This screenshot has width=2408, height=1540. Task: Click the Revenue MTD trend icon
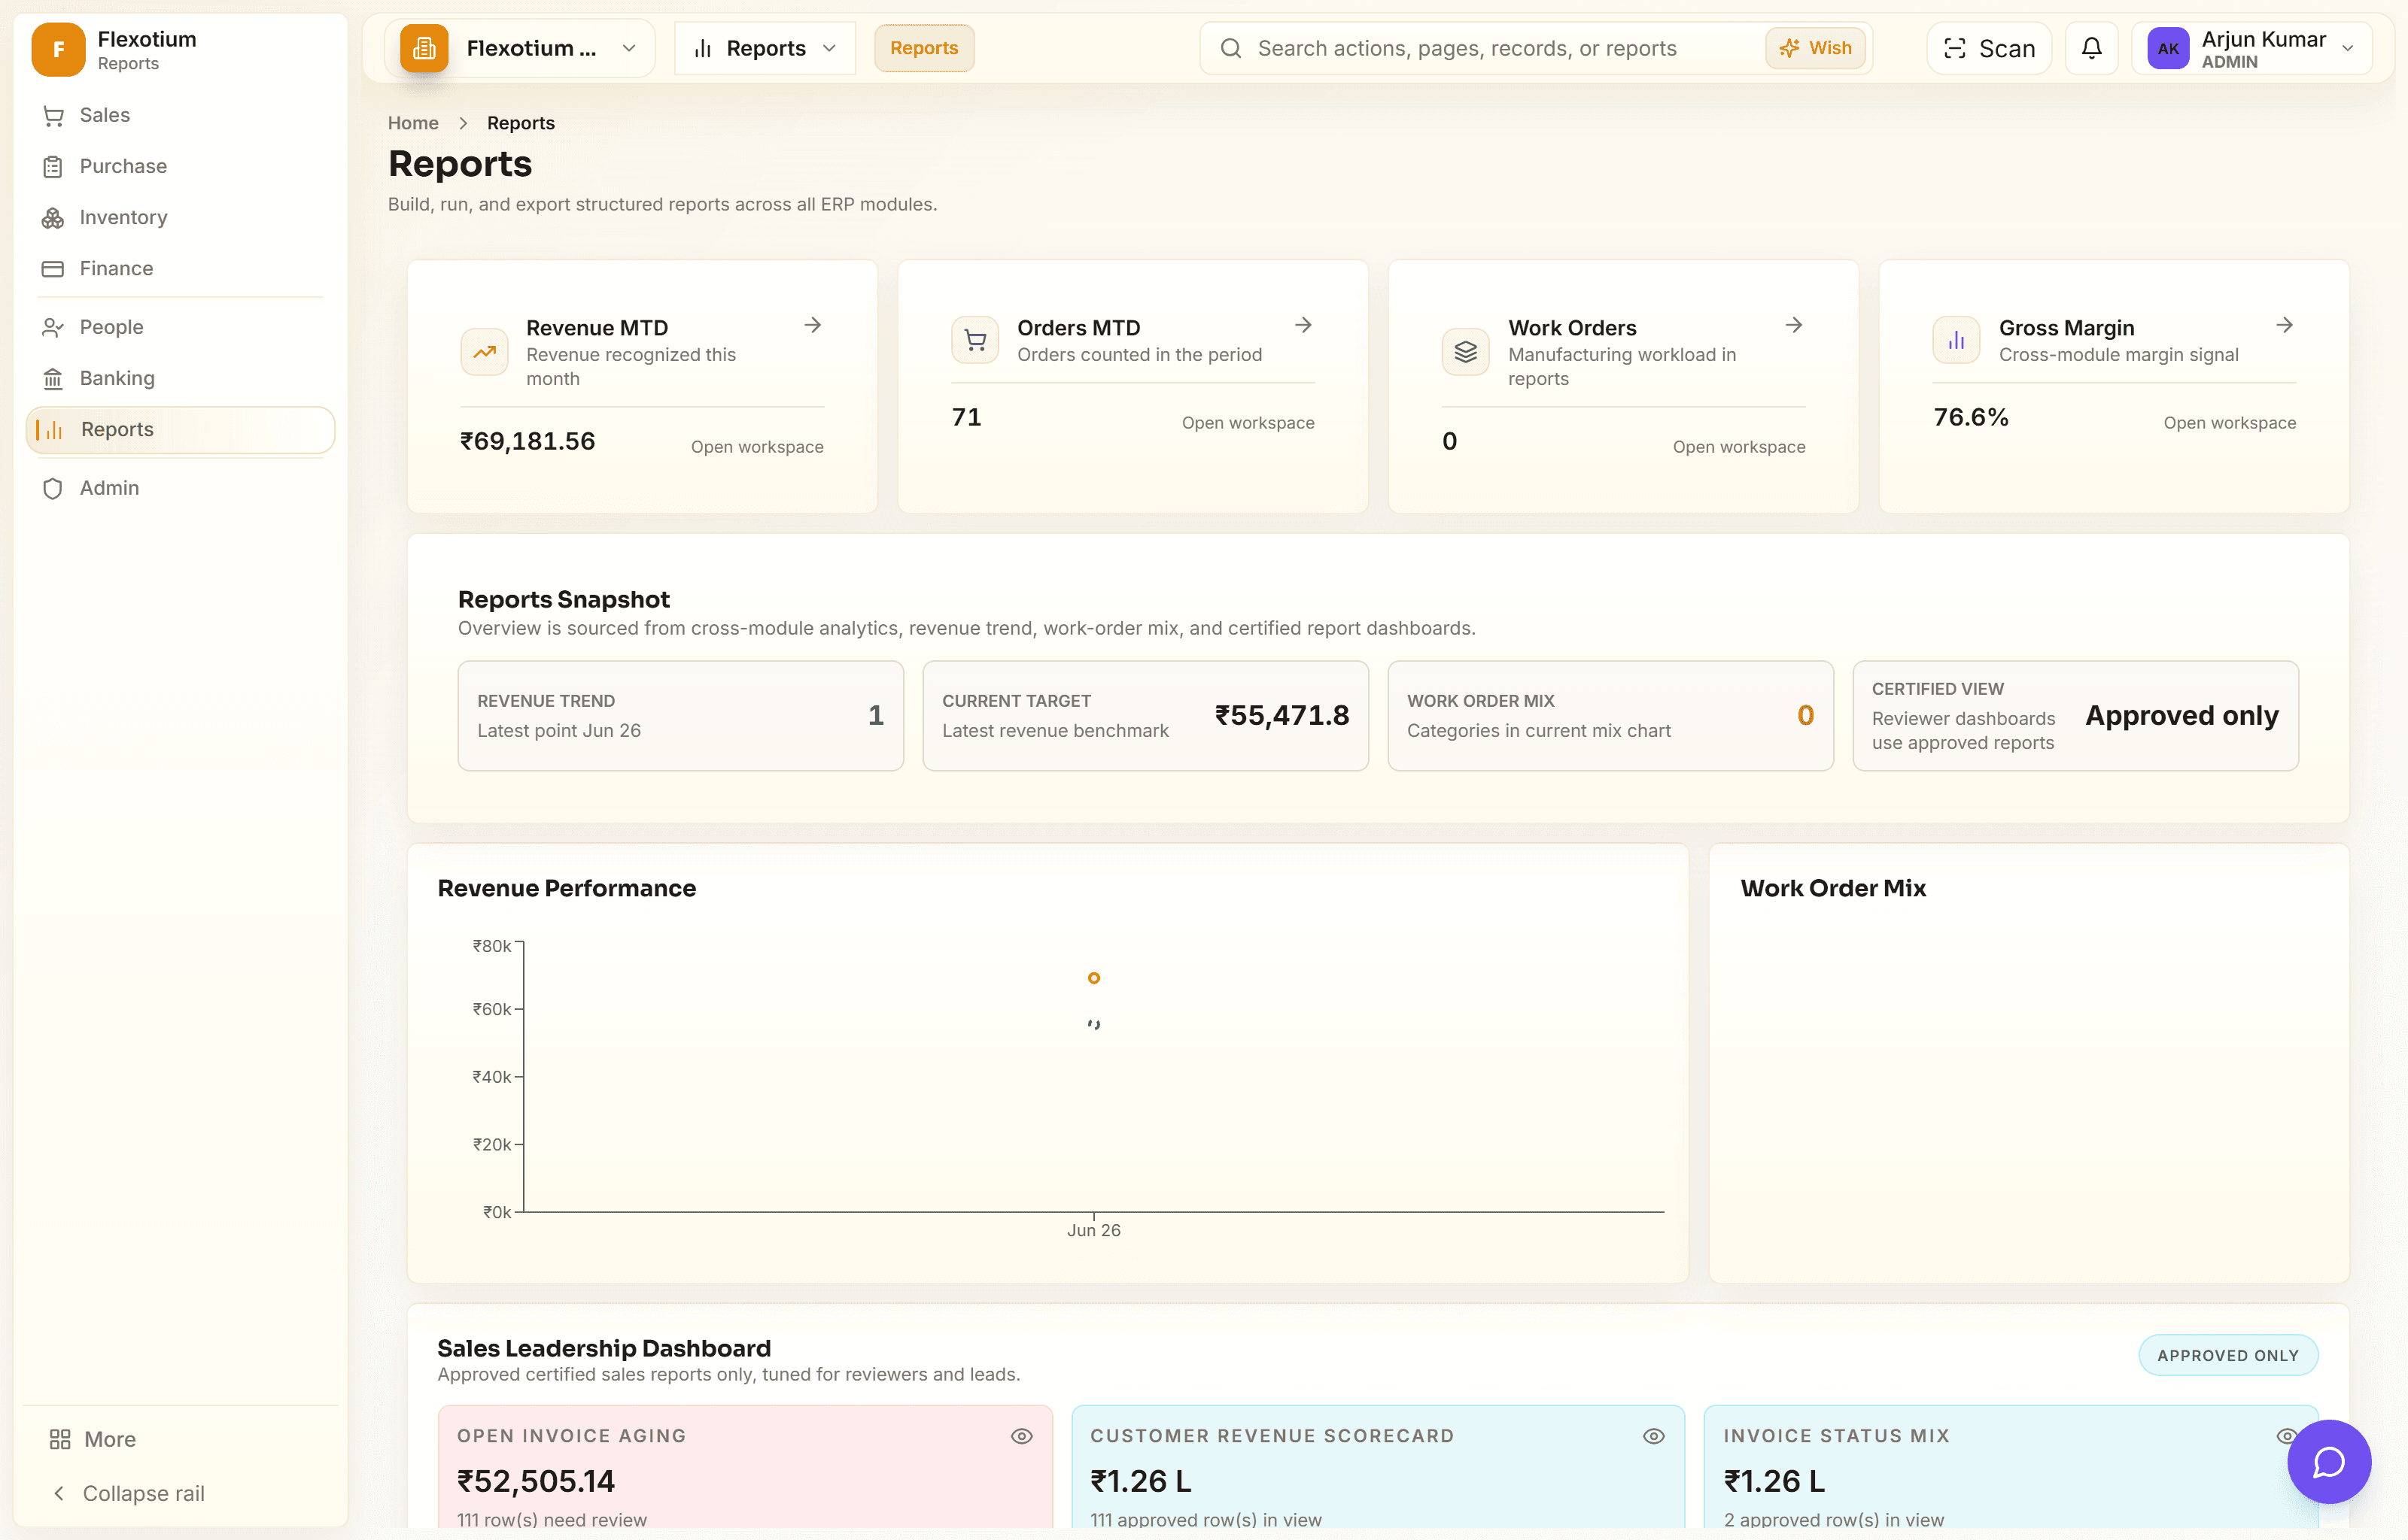(x=484, y=352)
